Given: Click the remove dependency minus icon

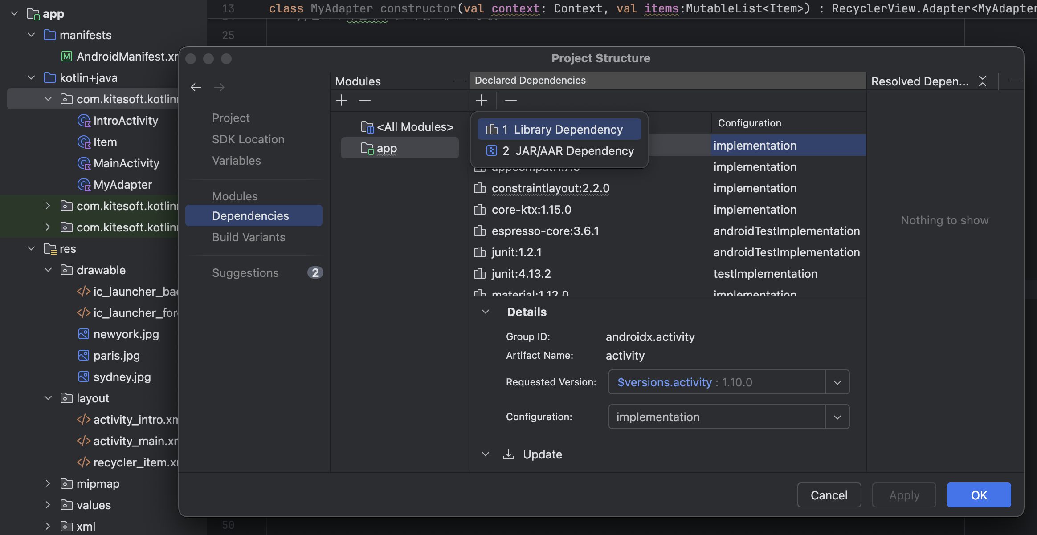Looking at the screenshot, I should [511, 100].
